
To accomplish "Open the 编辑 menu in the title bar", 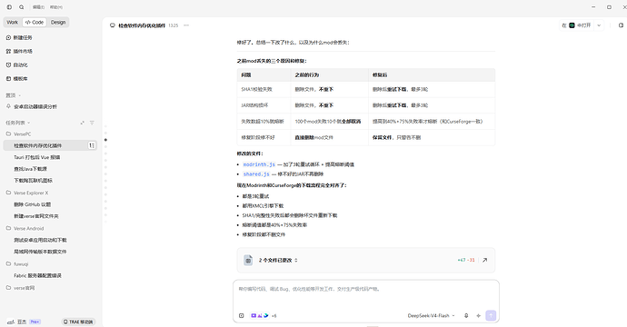I will 38,7.
